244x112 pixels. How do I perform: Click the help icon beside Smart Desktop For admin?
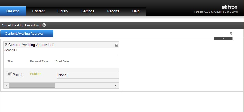click(44, 25)
